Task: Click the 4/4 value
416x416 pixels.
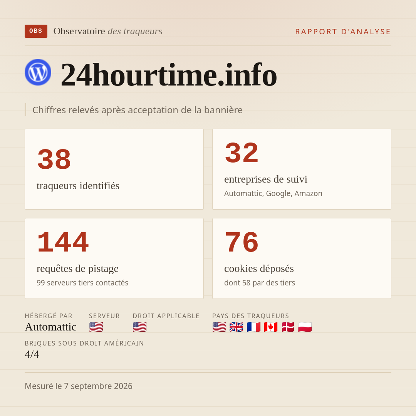Action: coord(32,354)
